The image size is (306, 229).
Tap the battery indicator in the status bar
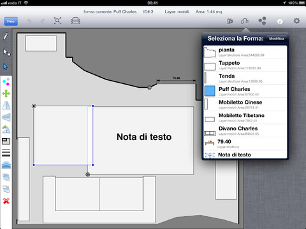pyautogui.click(x=302, y=3)
